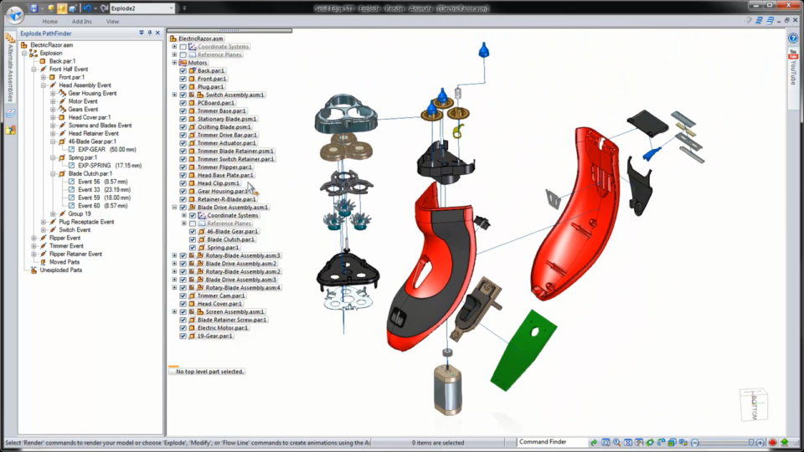Enable the Coordinate Systems checkbox at top

183,47
